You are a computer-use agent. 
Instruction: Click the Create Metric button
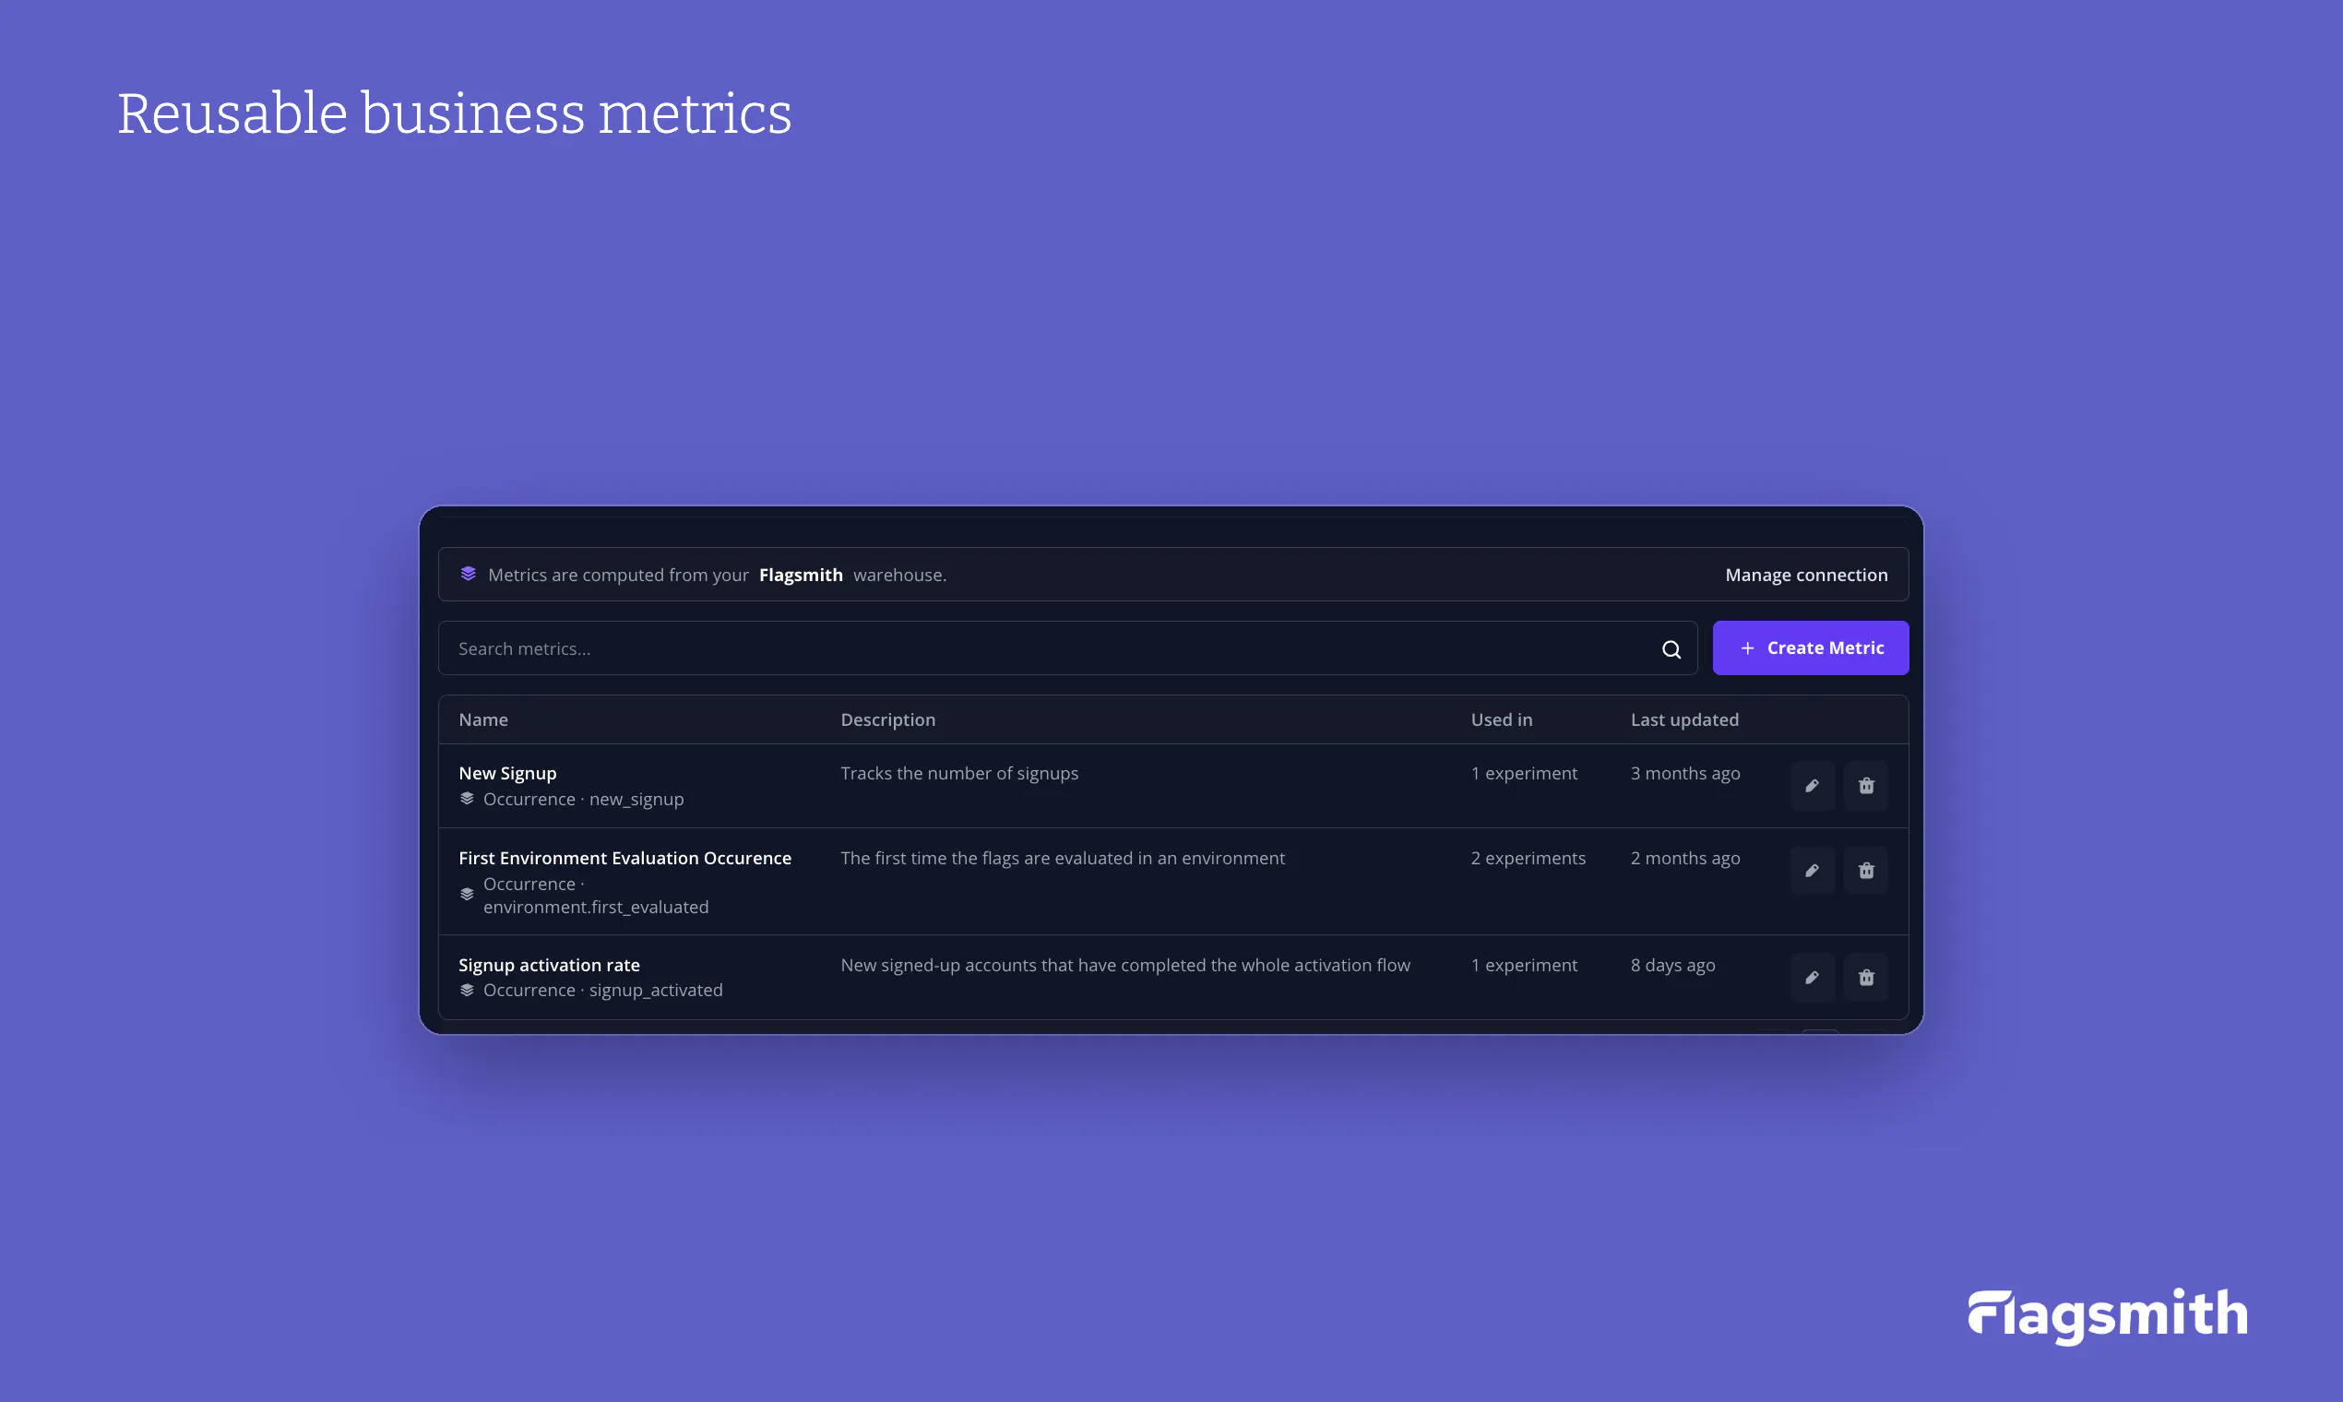point(1810,648)
